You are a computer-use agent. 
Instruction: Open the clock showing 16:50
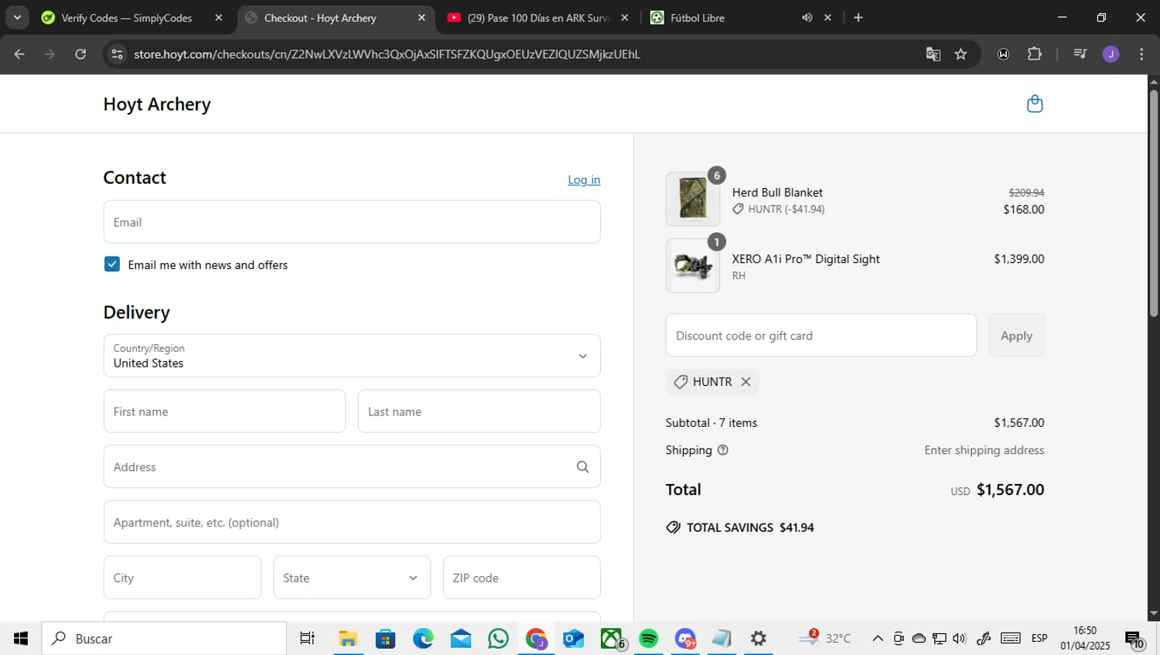(1084, 638)
